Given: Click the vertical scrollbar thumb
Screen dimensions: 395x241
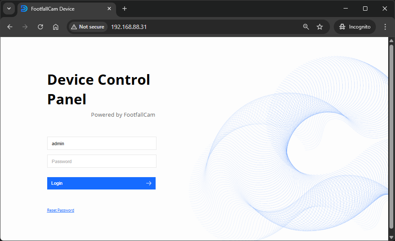Looking at the screenshot, I should click(x=391, y=136).
